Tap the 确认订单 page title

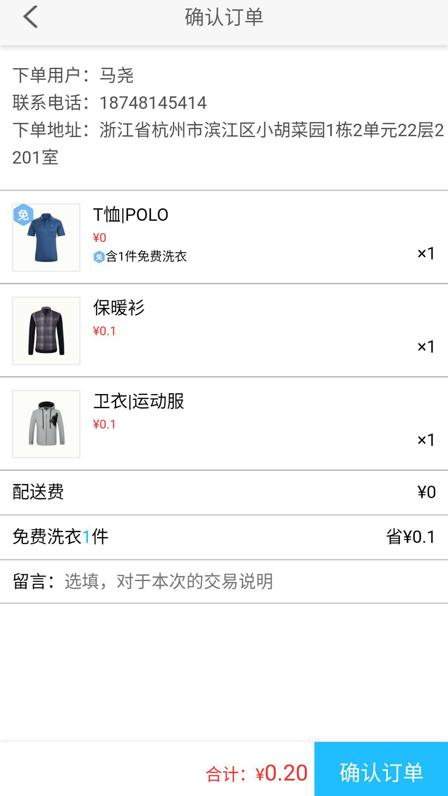click(224, 17)
